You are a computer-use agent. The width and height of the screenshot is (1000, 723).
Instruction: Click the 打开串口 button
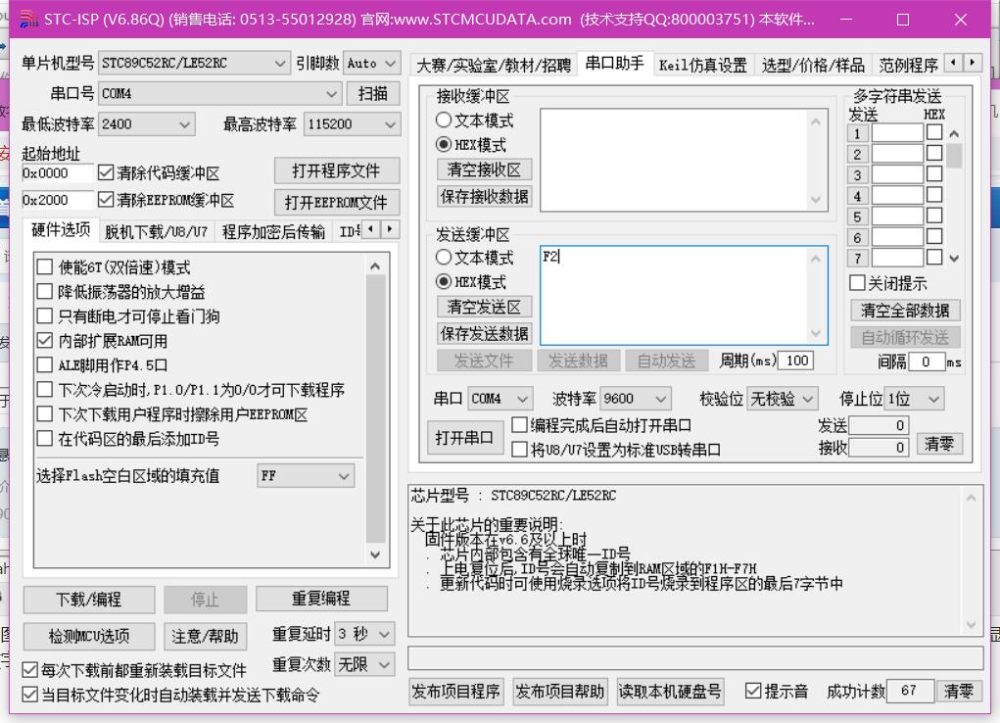tap(464, 435)
